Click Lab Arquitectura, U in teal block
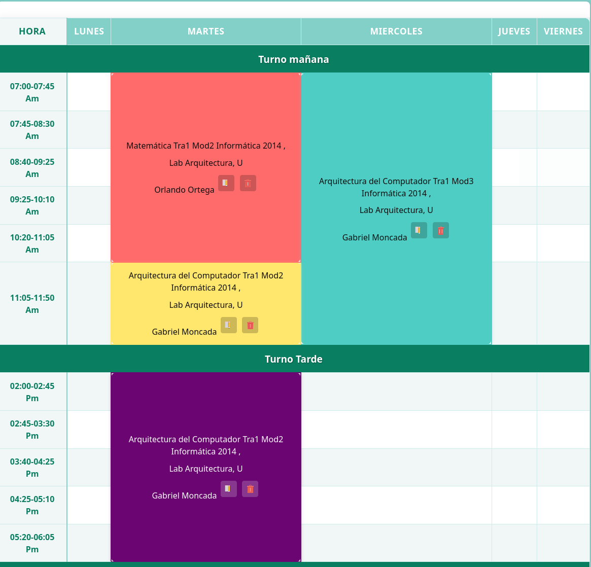This screenshot has height=567, width=591. coord(396,210)
